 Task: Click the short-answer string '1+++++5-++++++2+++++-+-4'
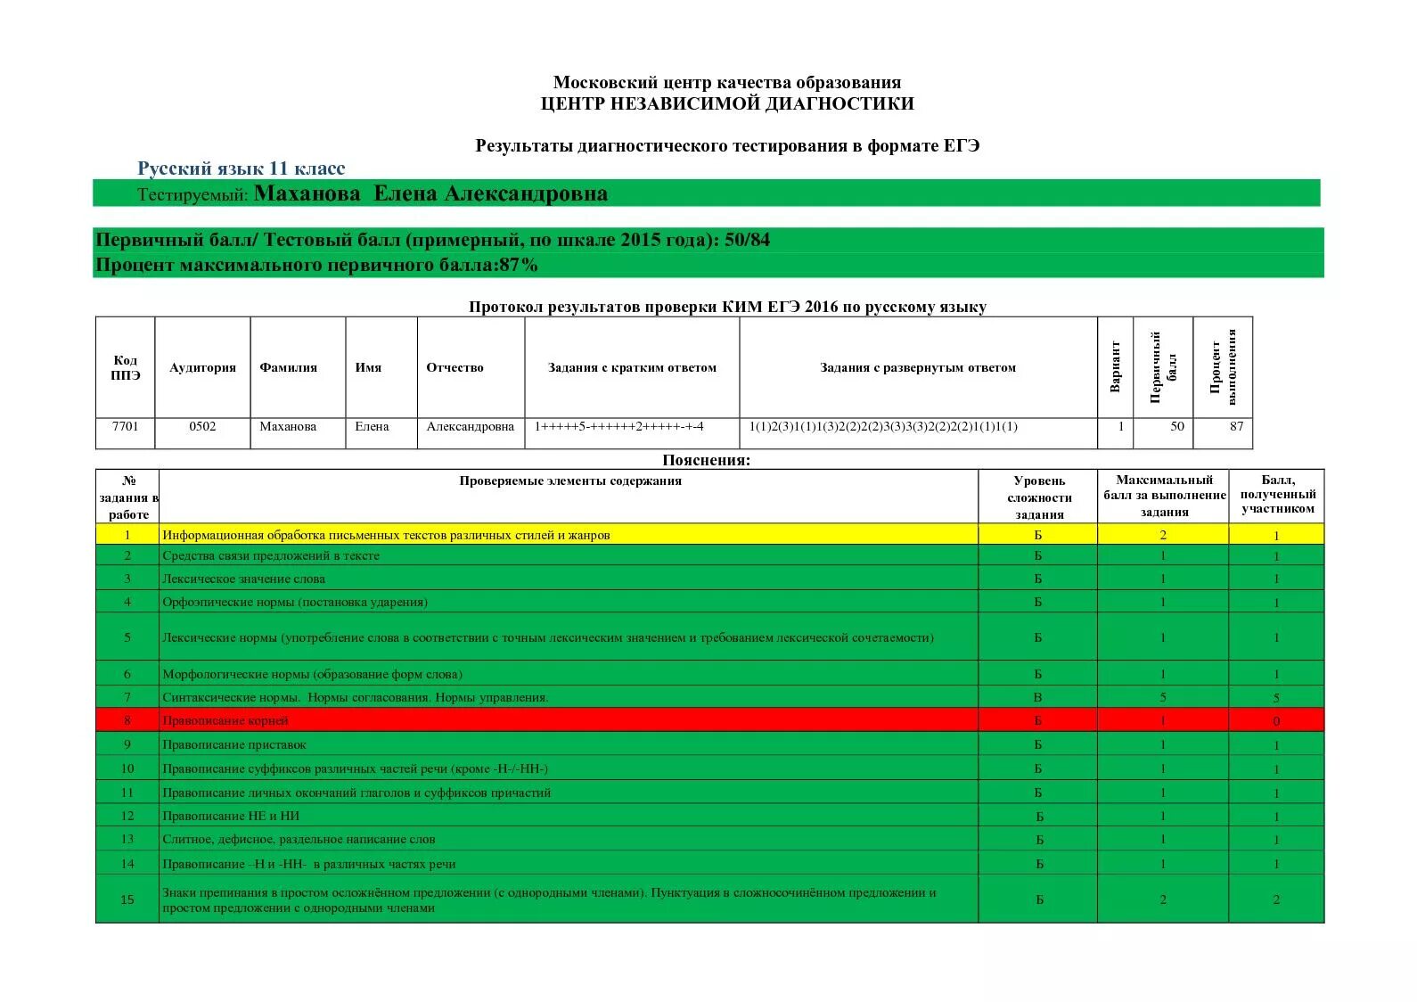click(618, 426)
